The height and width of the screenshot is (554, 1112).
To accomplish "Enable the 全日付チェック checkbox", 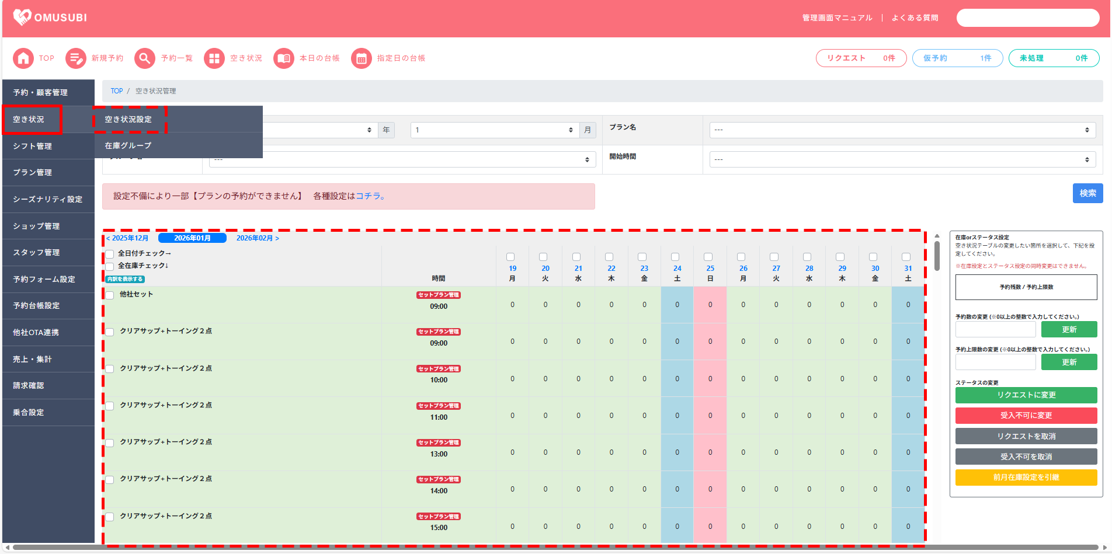I will click(110, 254).
